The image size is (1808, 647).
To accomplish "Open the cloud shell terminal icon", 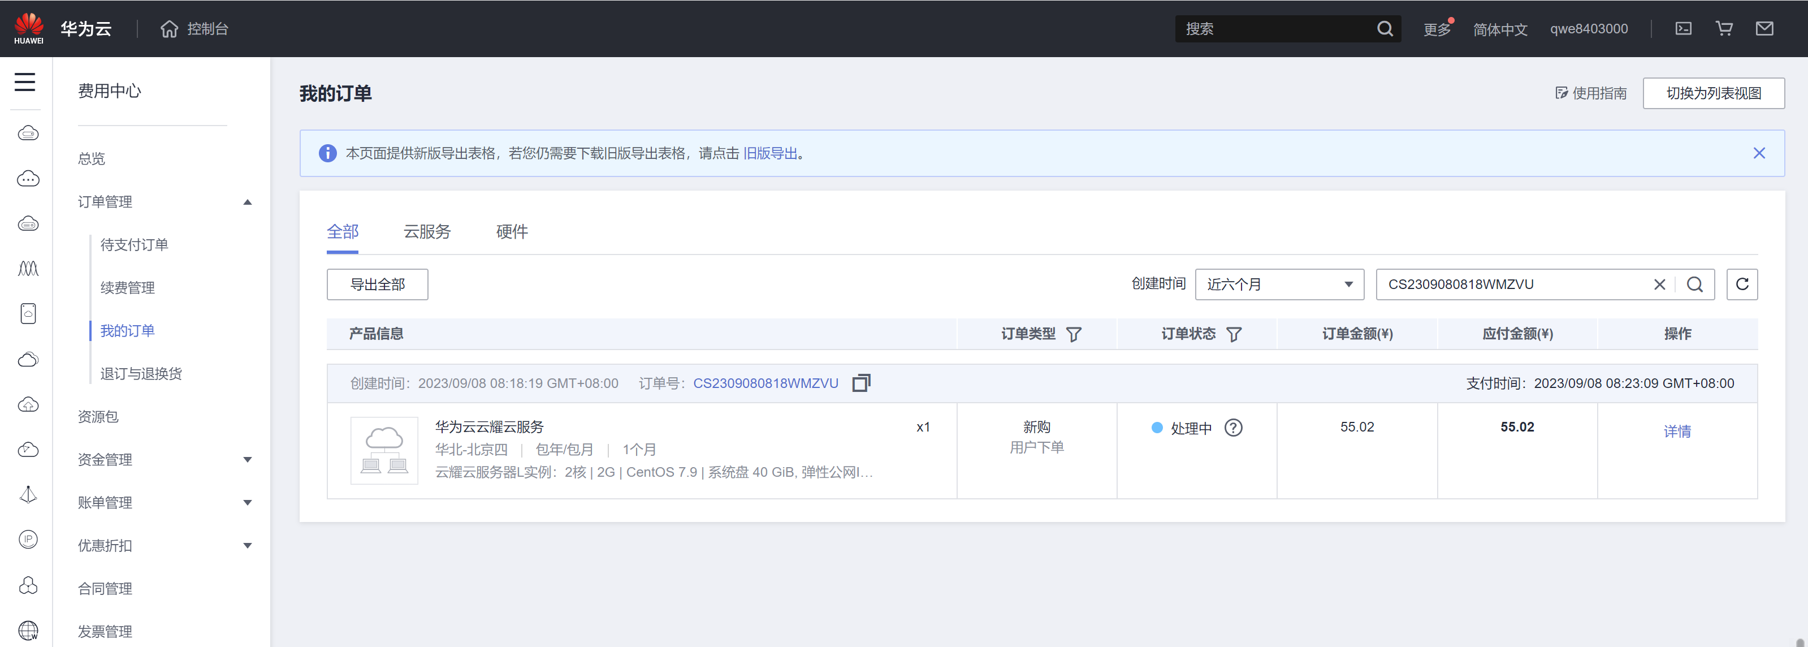I will pyautogui.click(x=1683, y=28).
